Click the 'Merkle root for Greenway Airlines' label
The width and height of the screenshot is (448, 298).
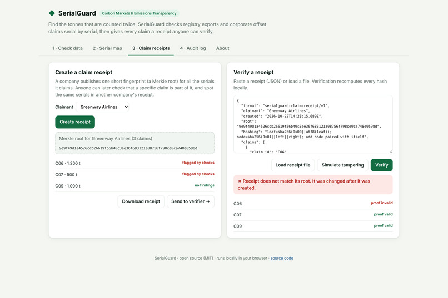(x=106, y=139)
